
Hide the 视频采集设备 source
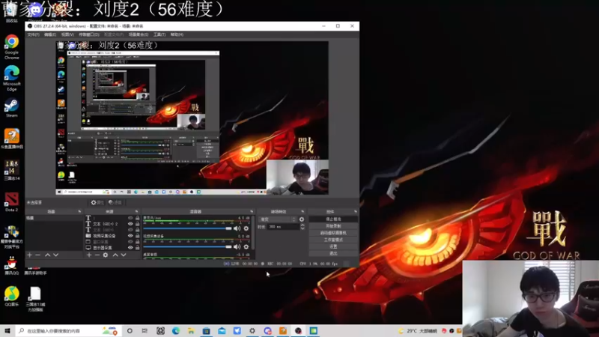click(x=130, y=236)
